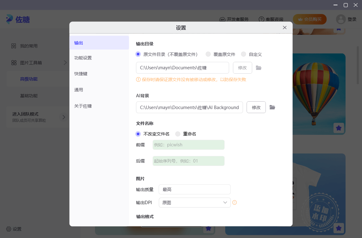
Task: Click the warning icon beside 输出DPI
Action: 235,202
